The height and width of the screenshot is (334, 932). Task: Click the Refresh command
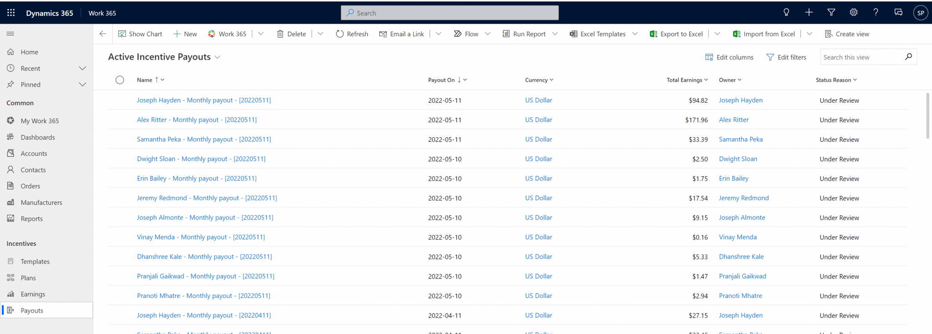click(352, 34)
